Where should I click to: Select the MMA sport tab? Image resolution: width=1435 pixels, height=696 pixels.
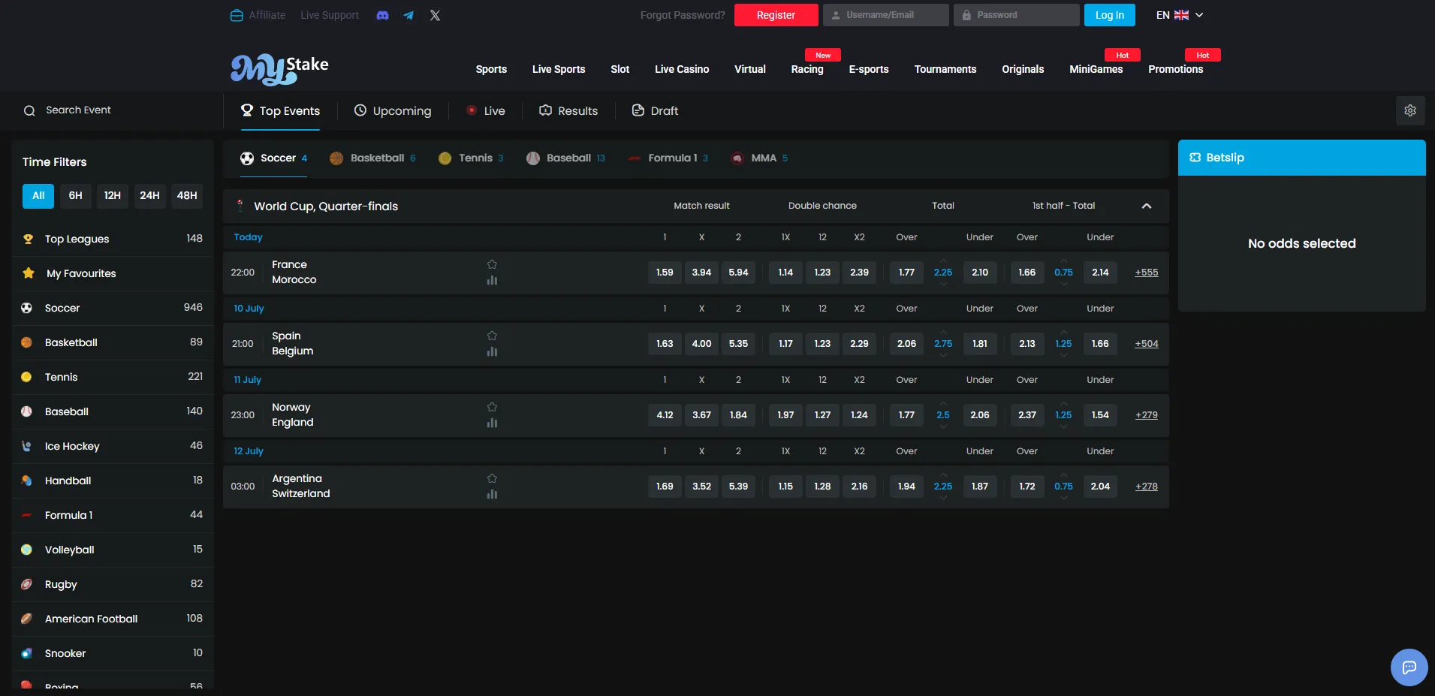[759, 158]
